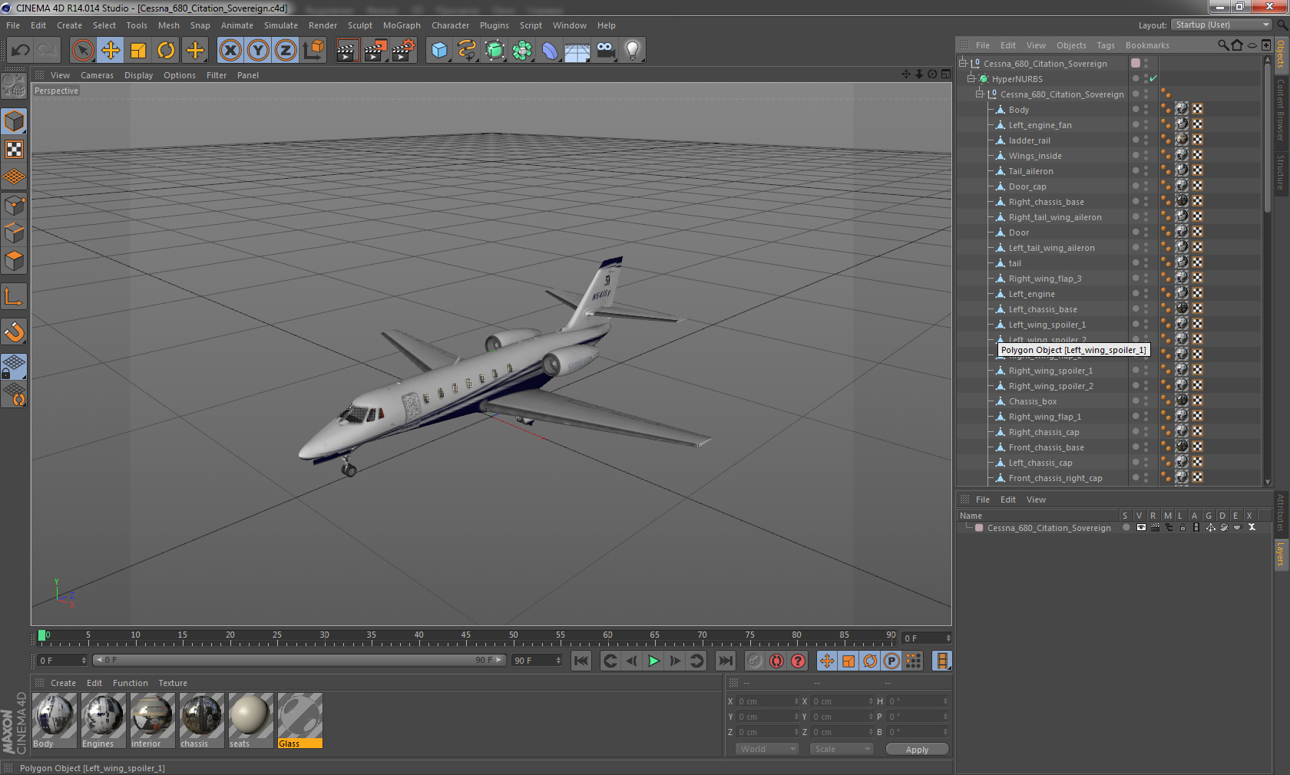Add a floor environment object
Screen dimensions: 1290x775
(x=577, y=51)
